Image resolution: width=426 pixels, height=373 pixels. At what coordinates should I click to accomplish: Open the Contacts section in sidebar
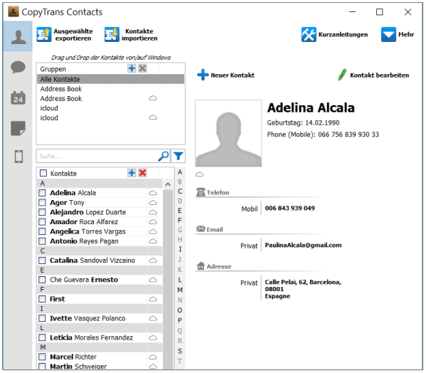tap(18, 36)
